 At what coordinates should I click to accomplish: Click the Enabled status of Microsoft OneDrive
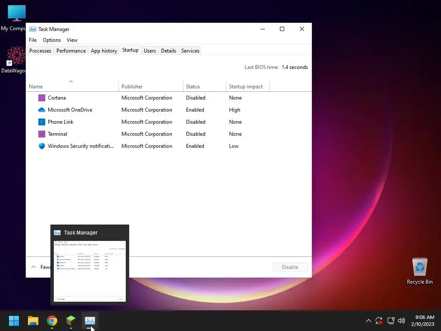click(x=195, y=110)
